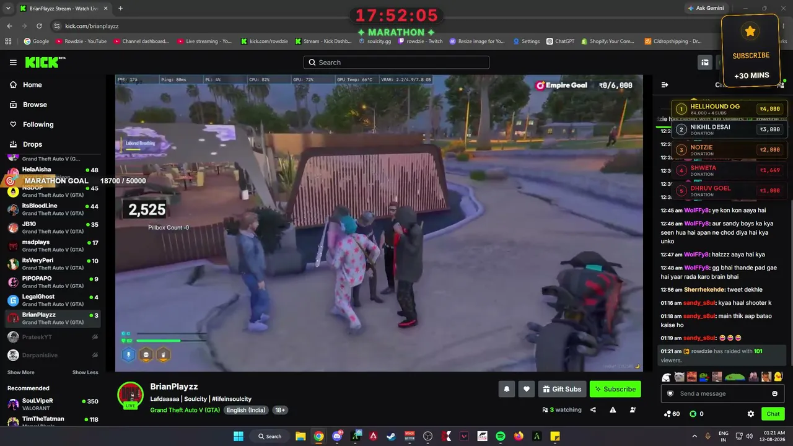Open the soulcity.gg bookmark

point(375,42)
